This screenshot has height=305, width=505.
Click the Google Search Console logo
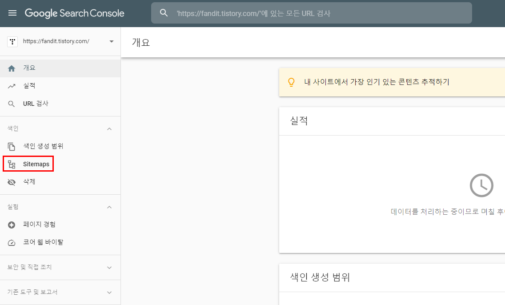(x=74, y=13)
